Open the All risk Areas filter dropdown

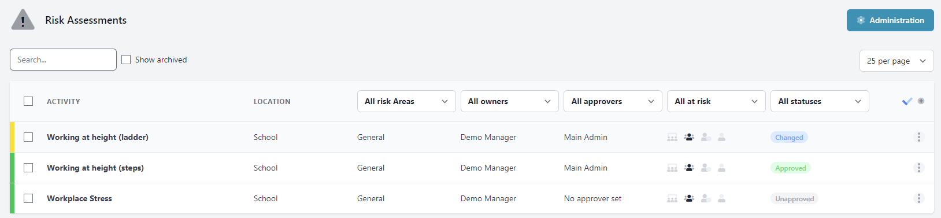(x=406, y=101)
